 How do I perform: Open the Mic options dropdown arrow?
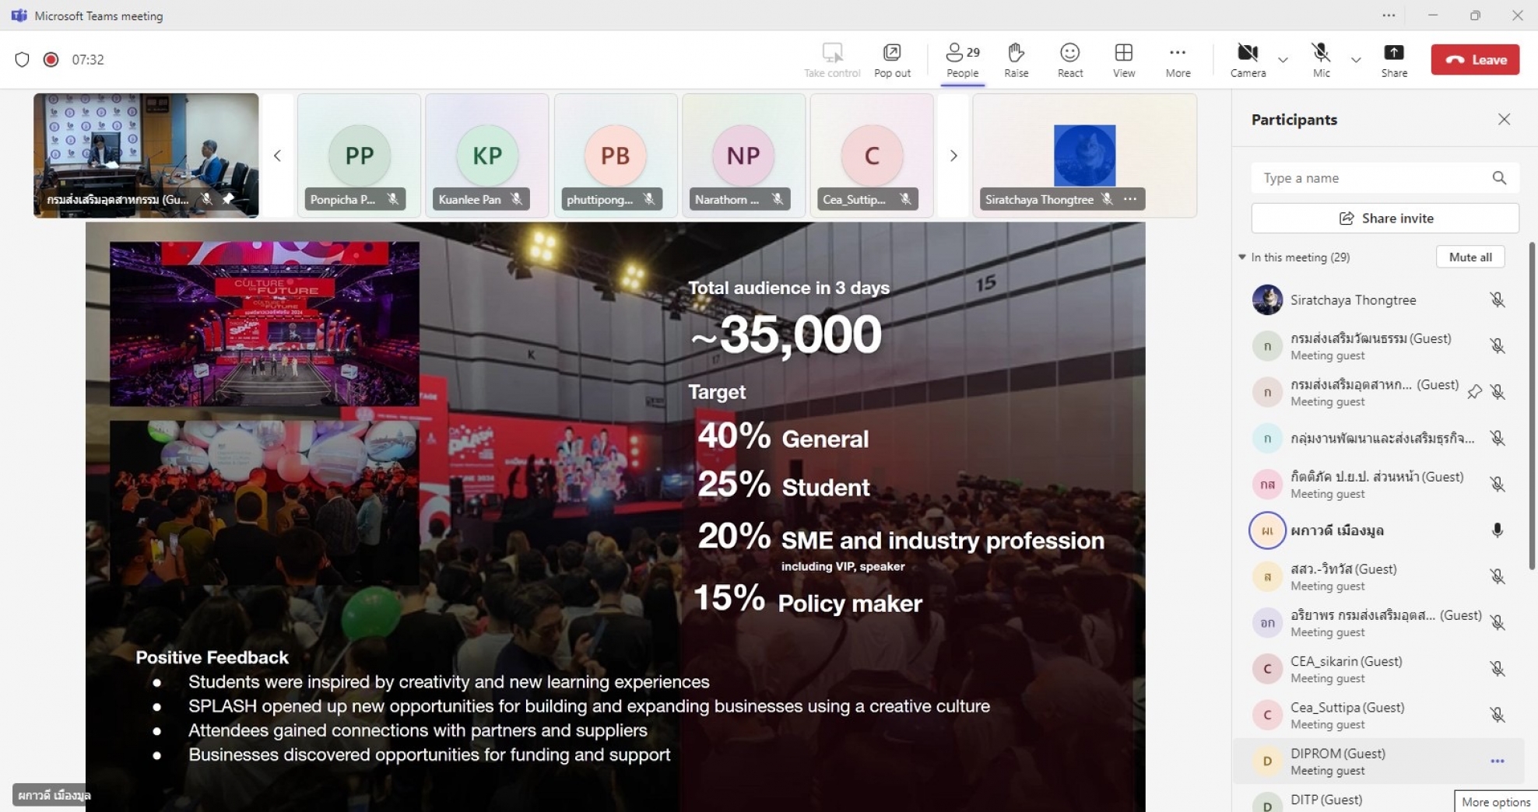point(1356,60)
